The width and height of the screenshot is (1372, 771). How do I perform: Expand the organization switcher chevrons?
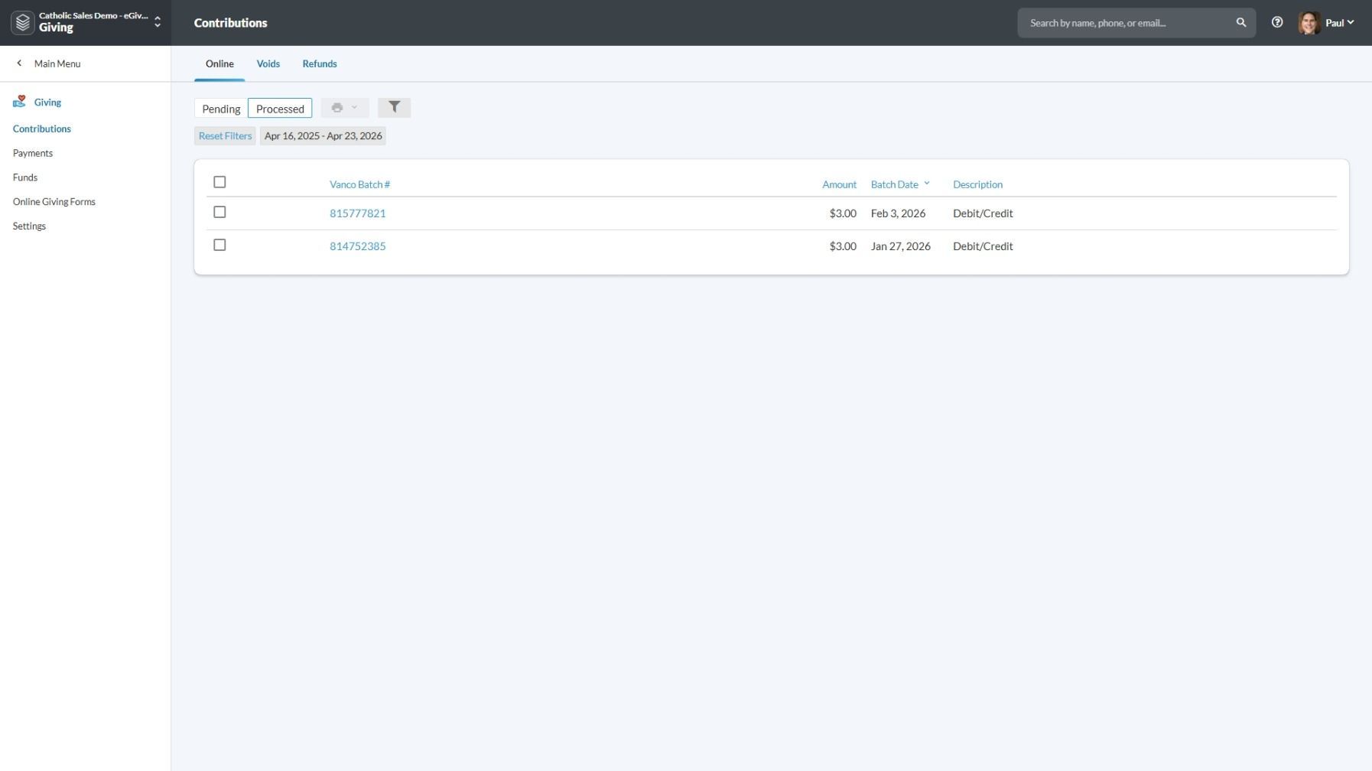(158, 23)
